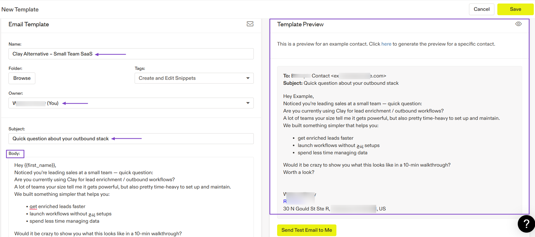This screenshot has height=237, width=535.
Task: Open Create and Edit Snippets combo box
Action: click(x=194, y=78)
